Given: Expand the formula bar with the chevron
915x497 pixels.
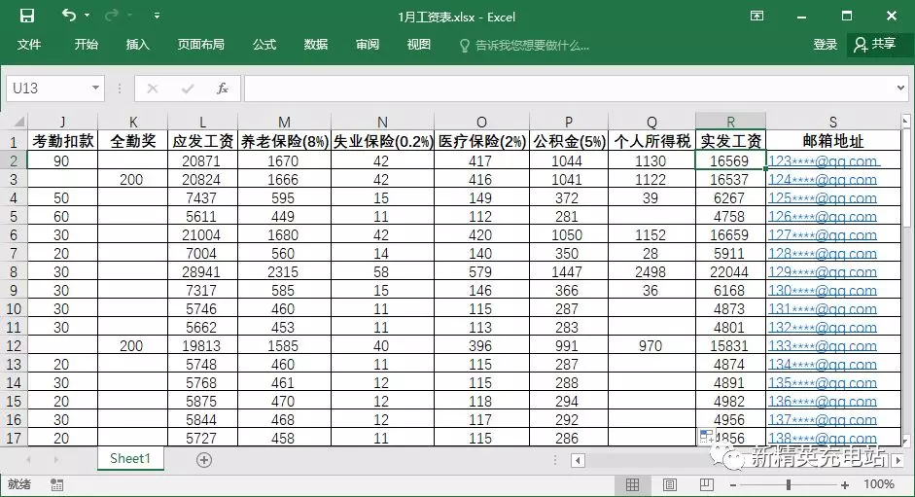Looking at the screenshot, I should coord(901,89).
